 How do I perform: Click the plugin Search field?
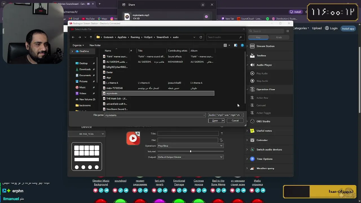click(x=267, y=31)
